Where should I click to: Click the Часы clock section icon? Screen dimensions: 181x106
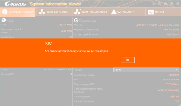pyautogui.click(x=4, y=20)
